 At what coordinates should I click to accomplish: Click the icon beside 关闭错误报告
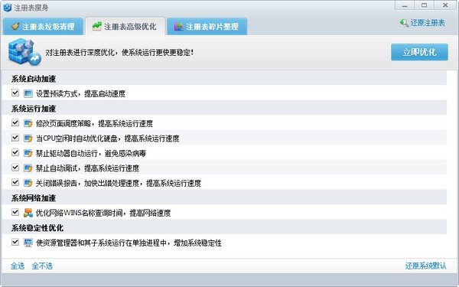28,183
